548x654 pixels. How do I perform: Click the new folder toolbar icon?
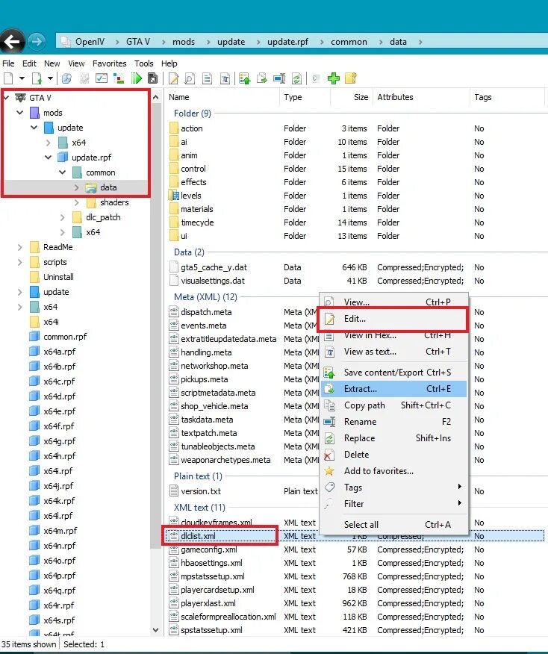[x=351, y=78]
